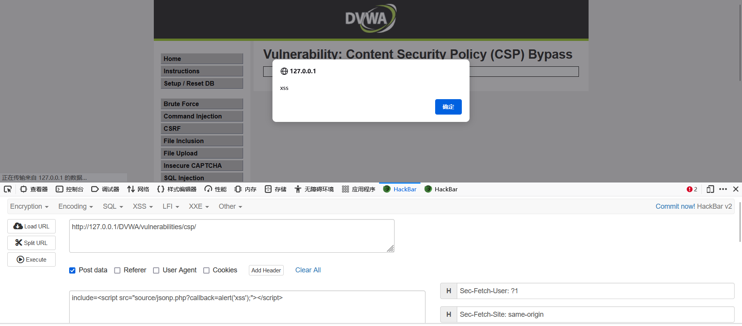Viewport: 742px width, 326px height.
Task: Expand the XSS dropdown menu
Action: pyautogui.click(x=143, y=206)
